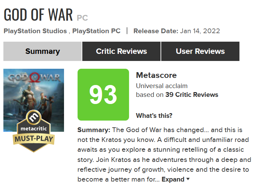Click the MUST-PLAY gold ribbon
The height and width of the screenshot is (190, 253).
click(x=34, y=139)
